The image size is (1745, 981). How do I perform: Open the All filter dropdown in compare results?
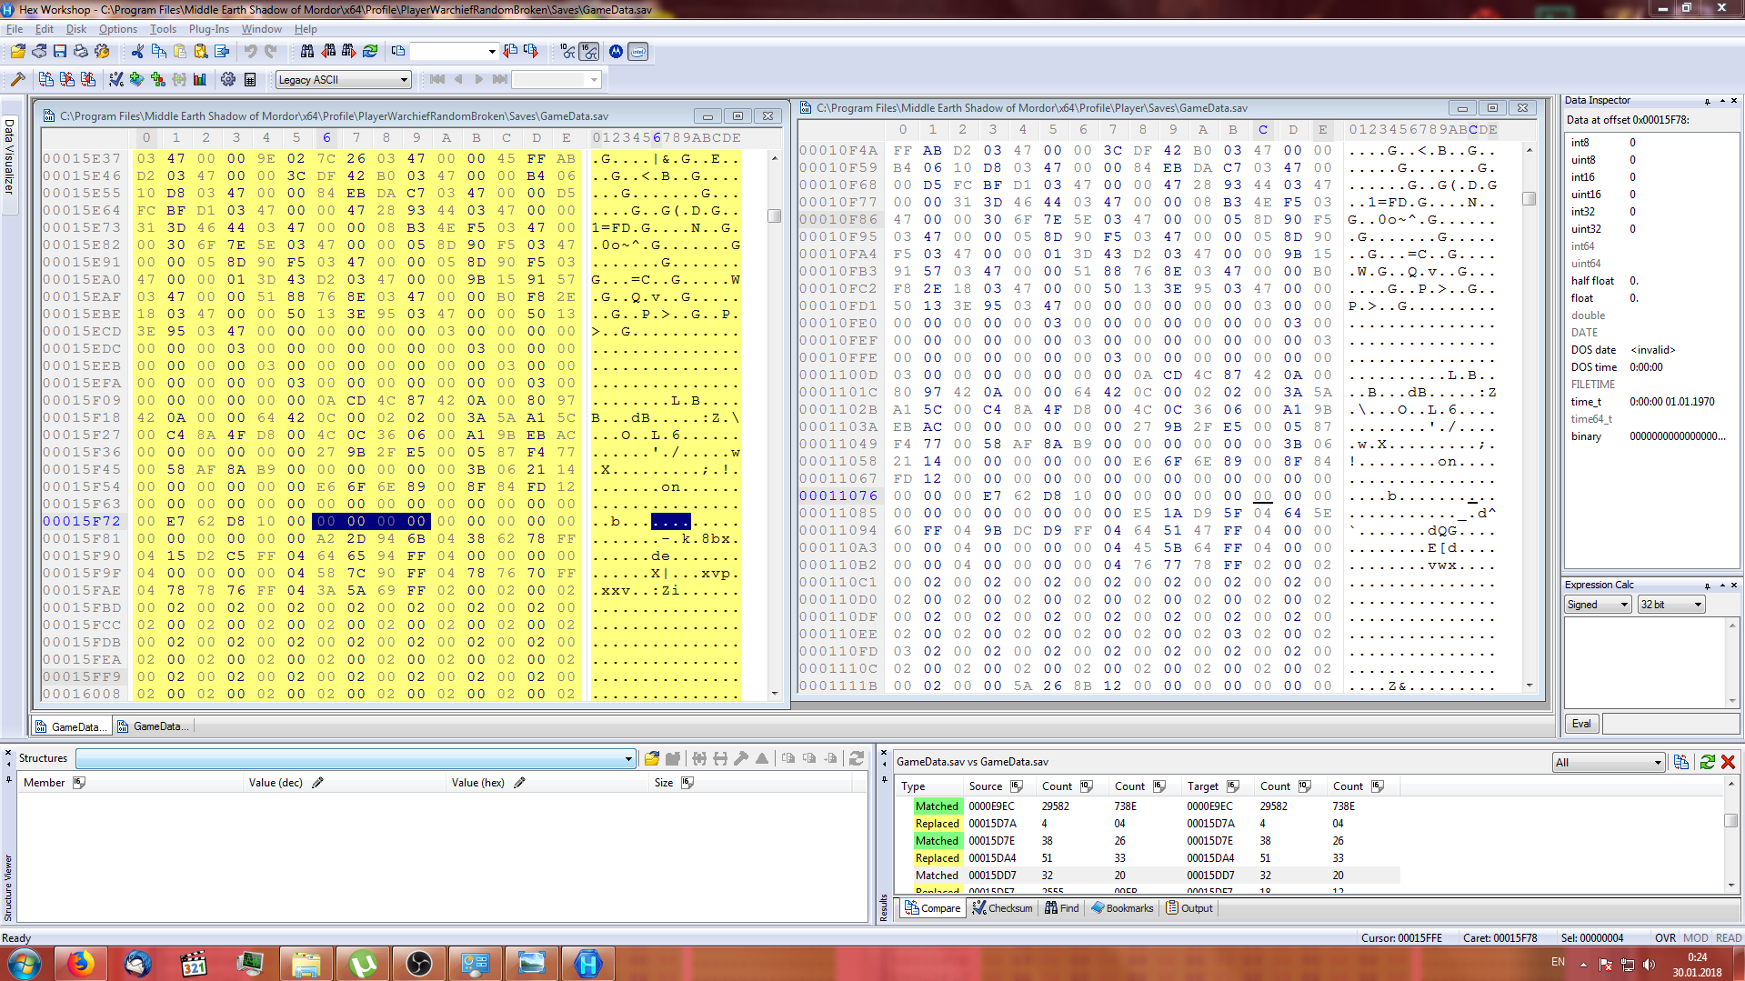(x=1609, y=763)
